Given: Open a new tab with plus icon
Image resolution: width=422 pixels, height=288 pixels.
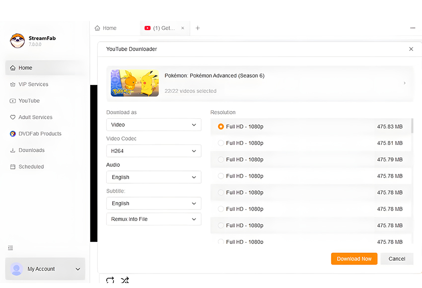Looking at the screenshot, I should pos(198,28).
